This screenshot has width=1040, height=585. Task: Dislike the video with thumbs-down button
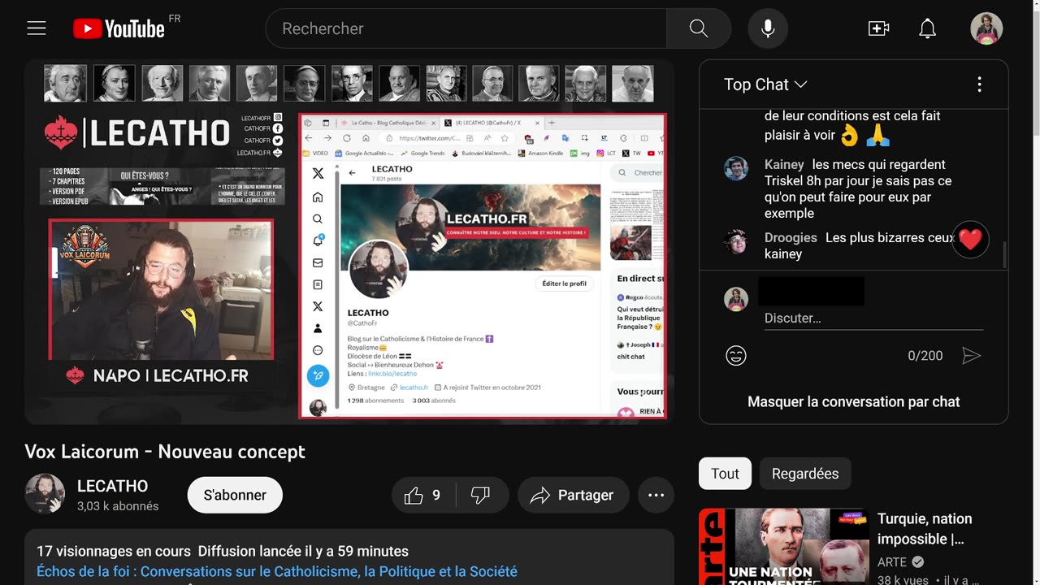pyautogui.click(x=481, y=495)
